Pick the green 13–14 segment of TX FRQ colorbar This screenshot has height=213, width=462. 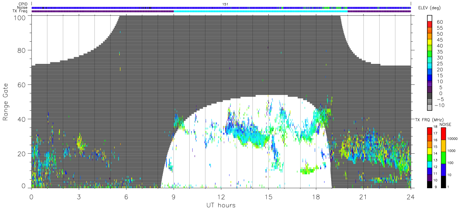point(430,157)
